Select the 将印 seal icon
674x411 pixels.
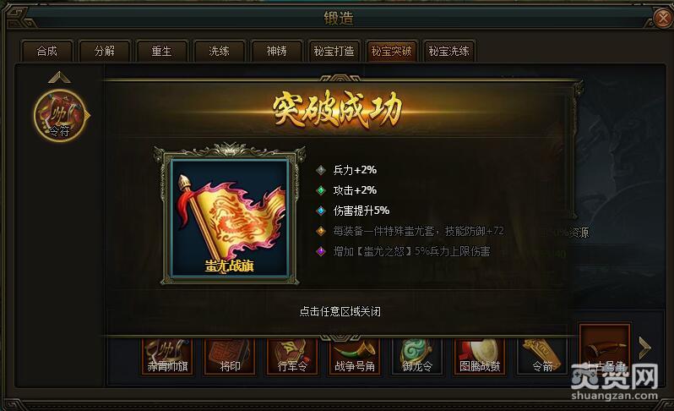tap(230, 356)
